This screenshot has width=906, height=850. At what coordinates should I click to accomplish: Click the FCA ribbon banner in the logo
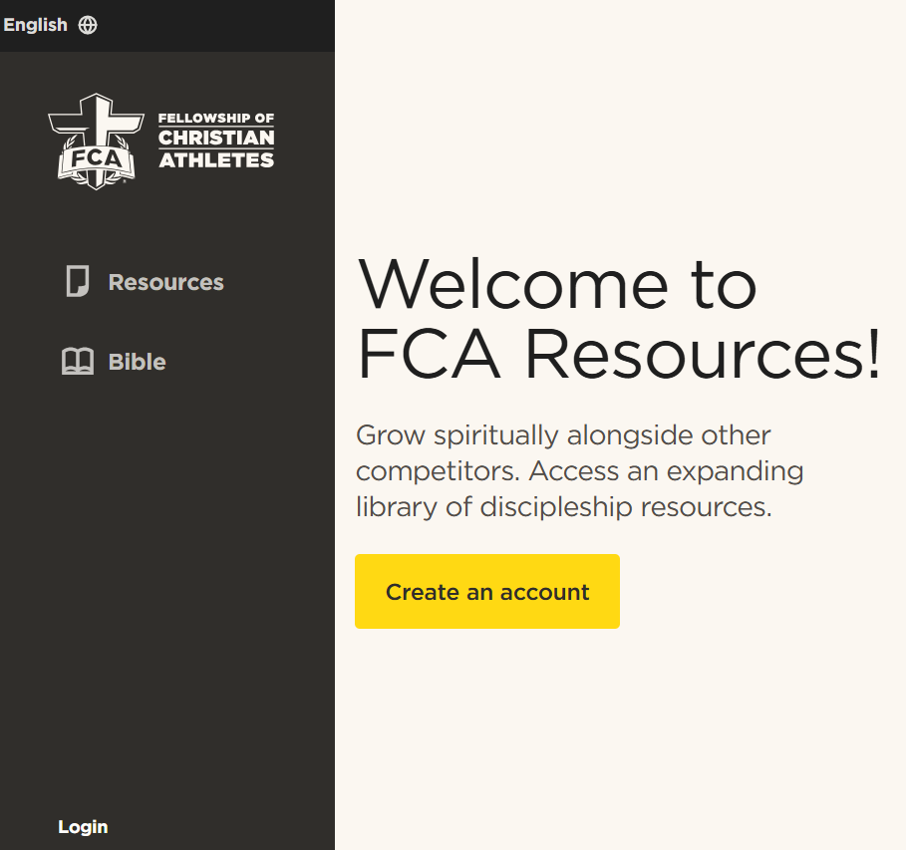coord(96,160)
